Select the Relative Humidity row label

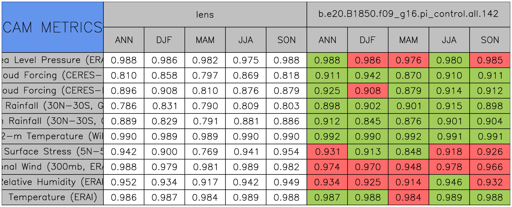pyautogui.click(x=53, y=182)
